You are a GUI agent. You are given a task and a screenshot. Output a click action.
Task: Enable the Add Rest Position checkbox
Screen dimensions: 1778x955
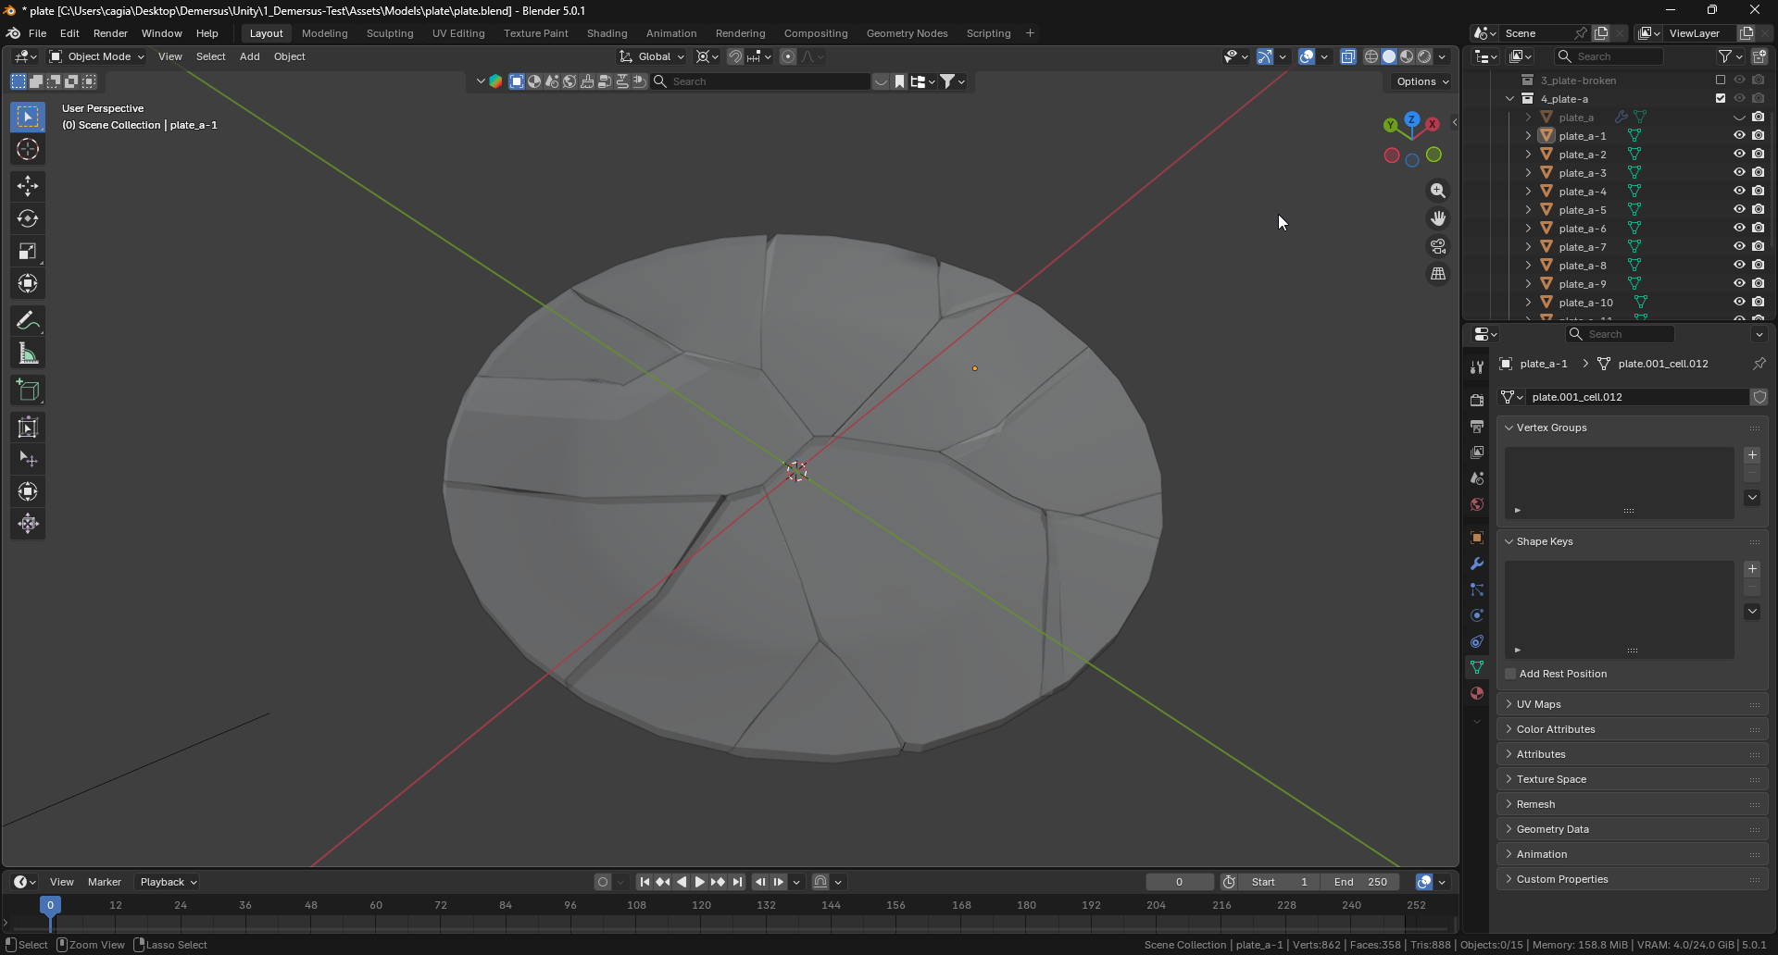point(1509,674)
